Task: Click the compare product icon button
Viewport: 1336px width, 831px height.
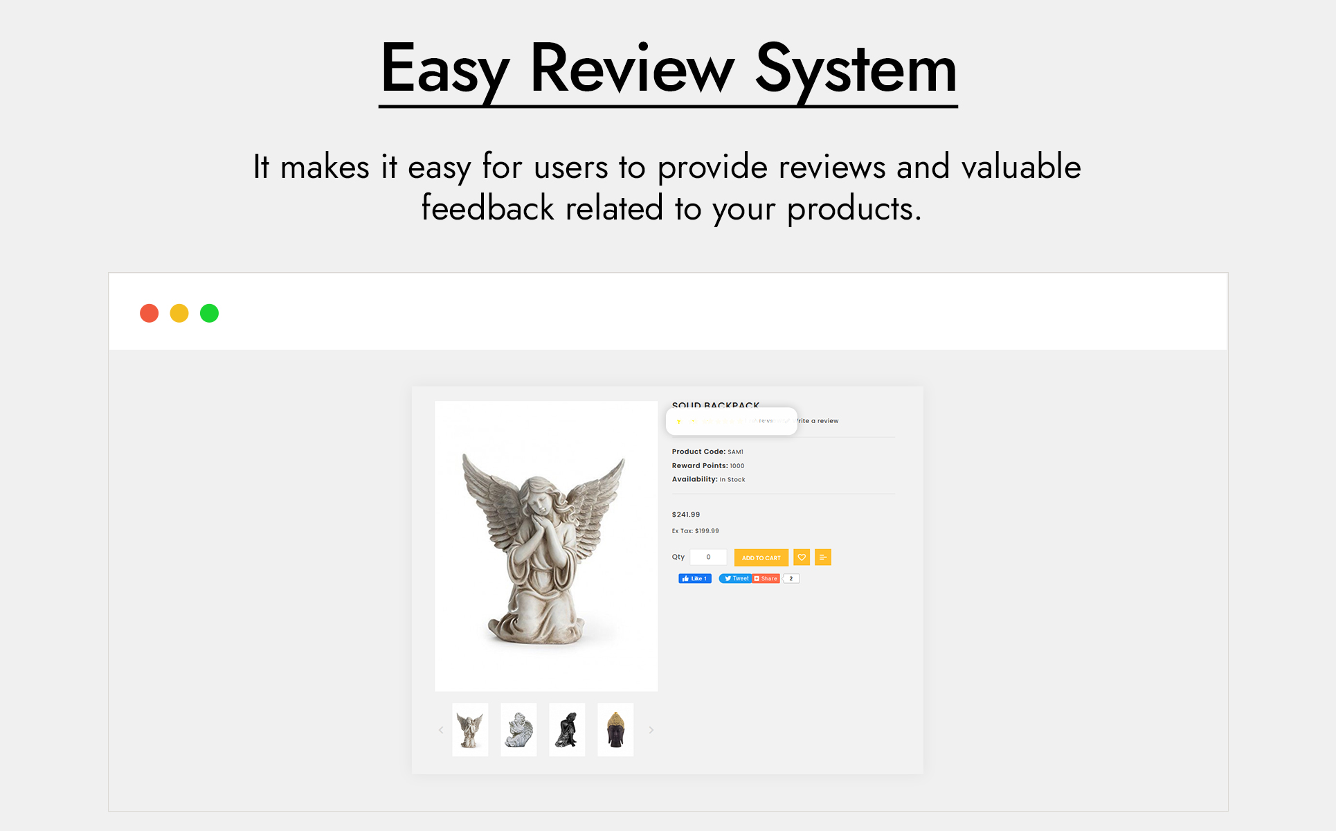Action: click(x=823, y=557)
